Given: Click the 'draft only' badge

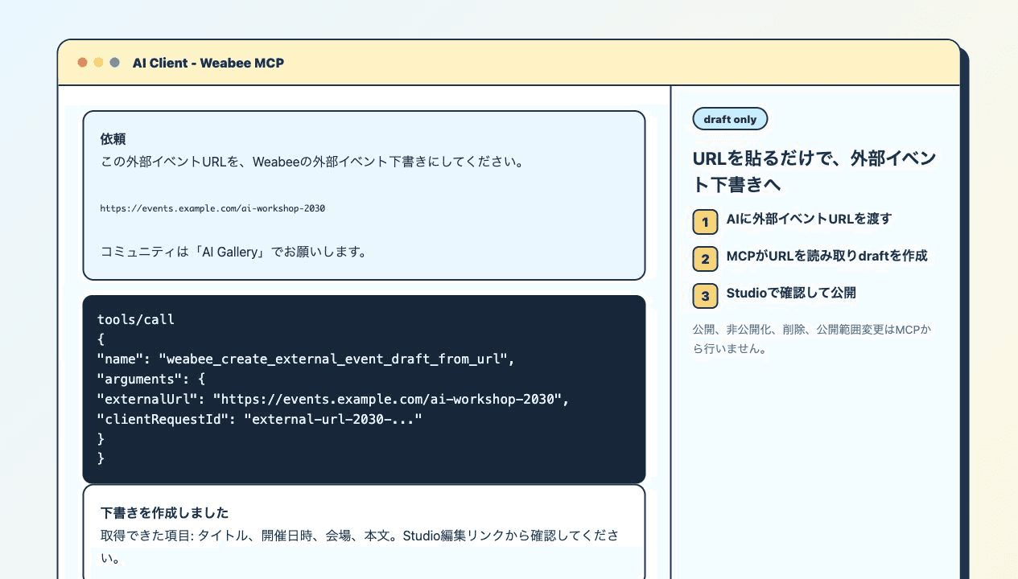Looking at the screenshot, I should coord(730,119).
